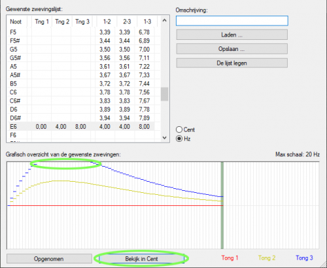Click the Tong 1 legend label
The width and height of the screenshot is (327, 268).
[230, 258]
